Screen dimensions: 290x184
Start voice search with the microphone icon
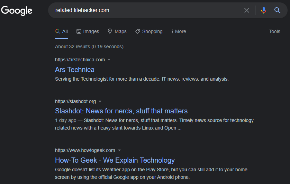click(x=264, y=10)
